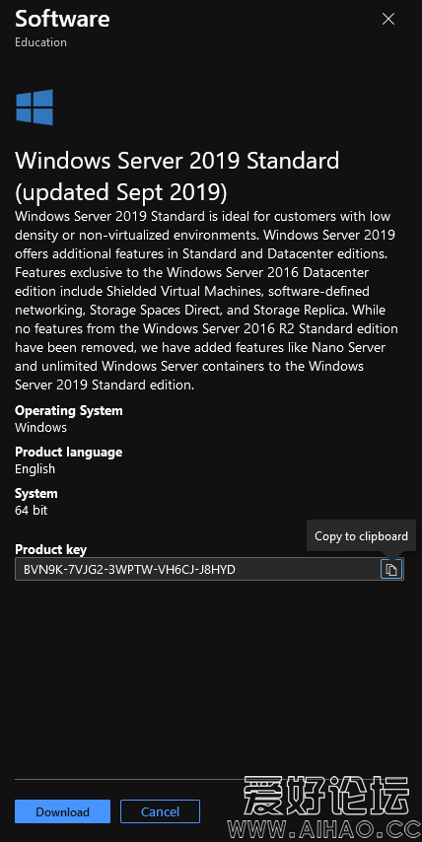Click the Product language label
Screen dimensions: 422x842
(69, 453)
